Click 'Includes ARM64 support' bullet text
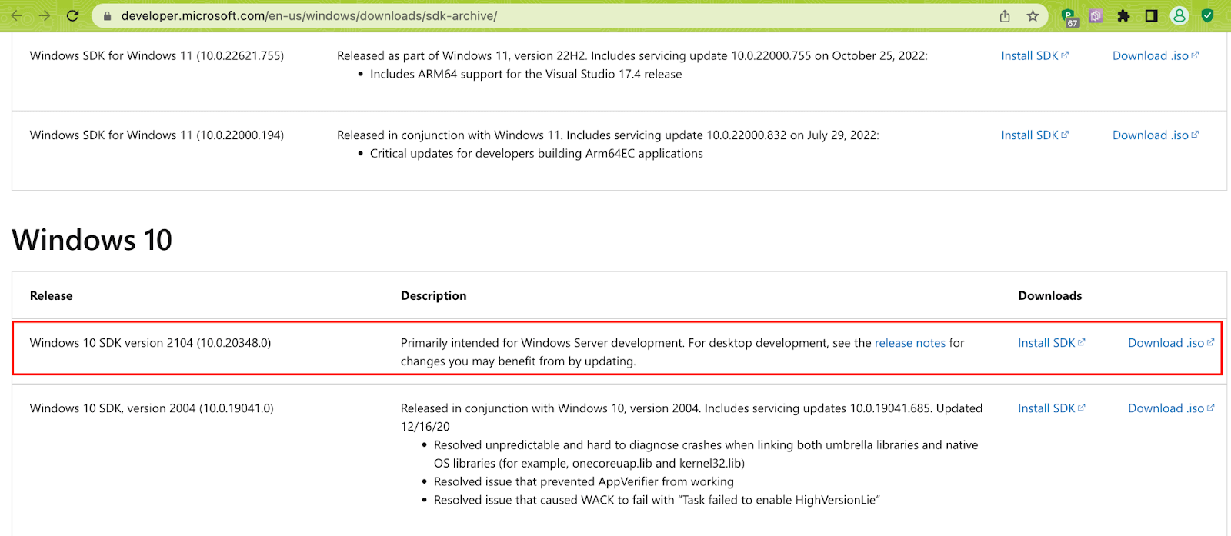The image size is (1231, 536). [525, 74]
